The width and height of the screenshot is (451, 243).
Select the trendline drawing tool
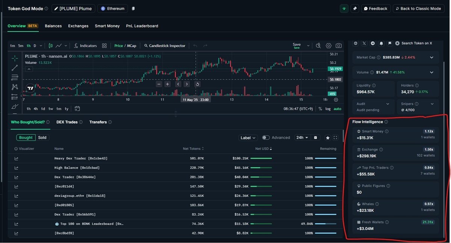15,68
